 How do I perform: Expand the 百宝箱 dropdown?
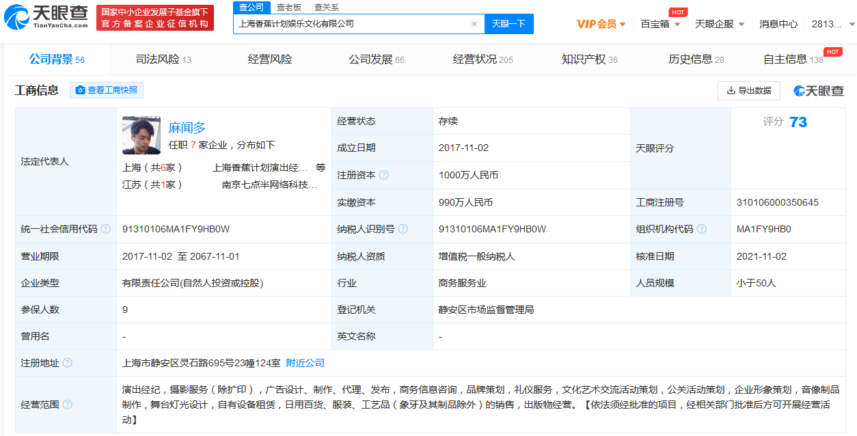(x=660, y=24)
